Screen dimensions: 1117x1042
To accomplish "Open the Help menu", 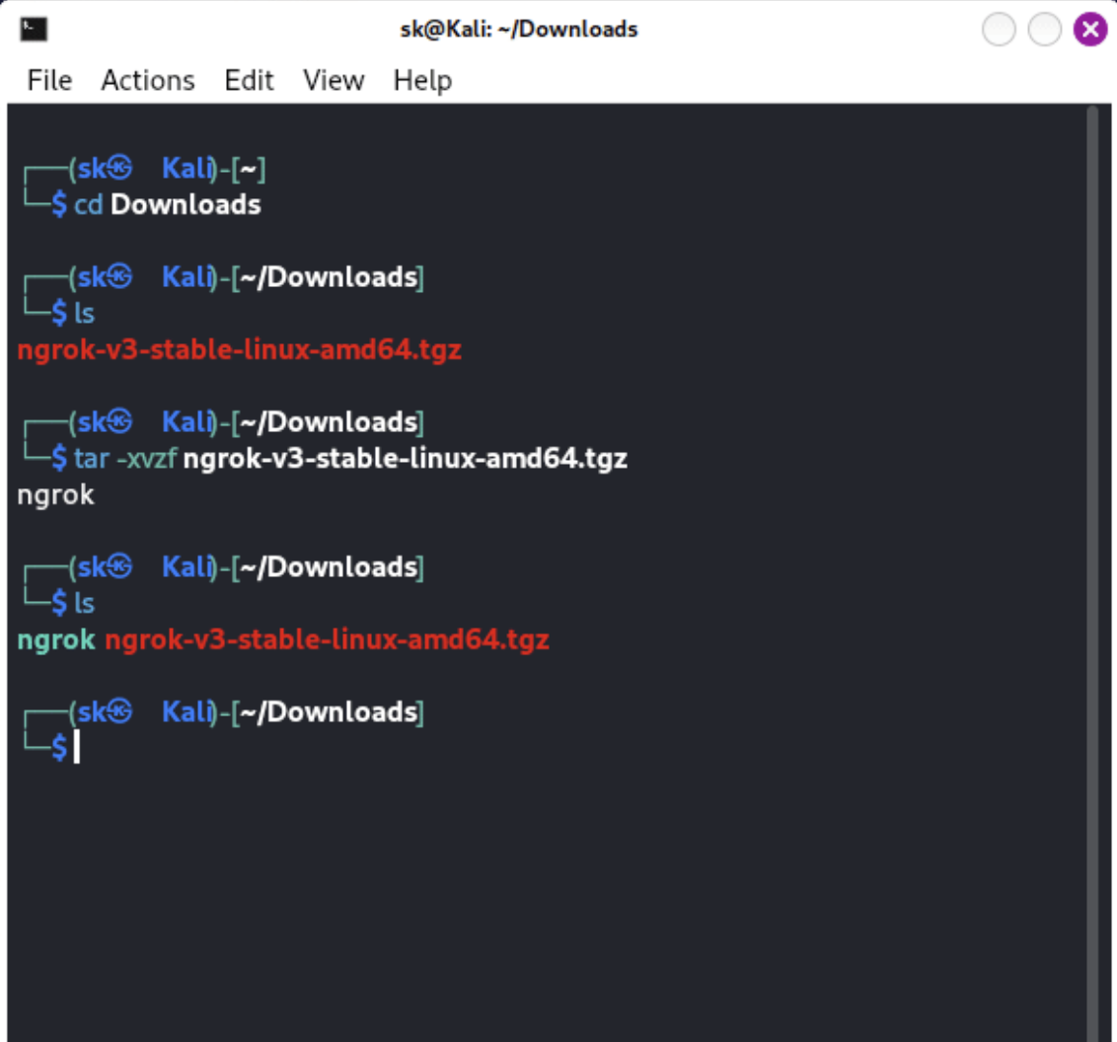I will (422, 80).
